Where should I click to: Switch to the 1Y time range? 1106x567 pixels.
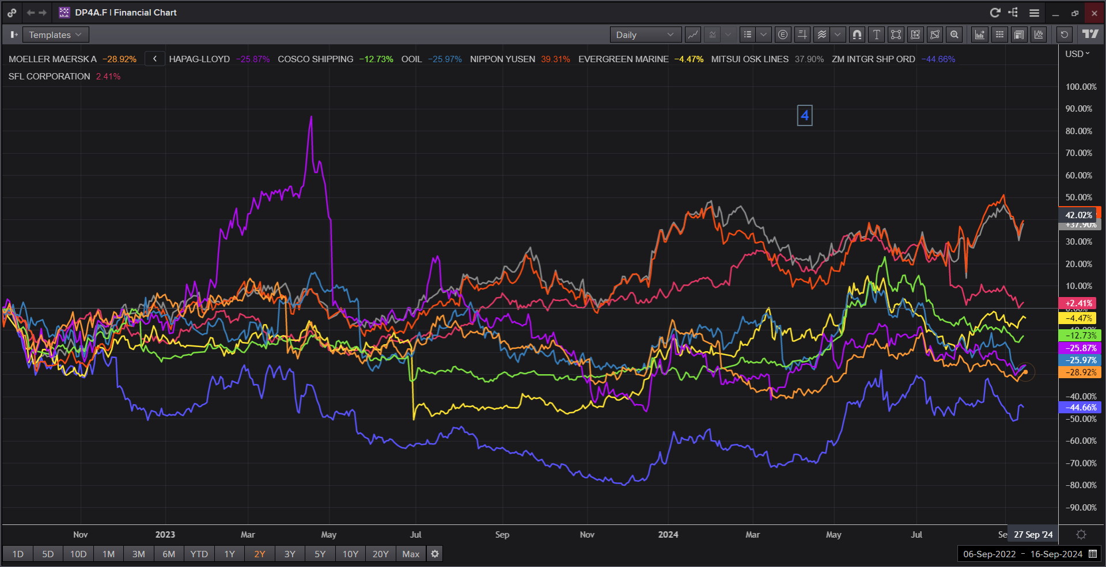pyautogui.click(x=229, y=554)
